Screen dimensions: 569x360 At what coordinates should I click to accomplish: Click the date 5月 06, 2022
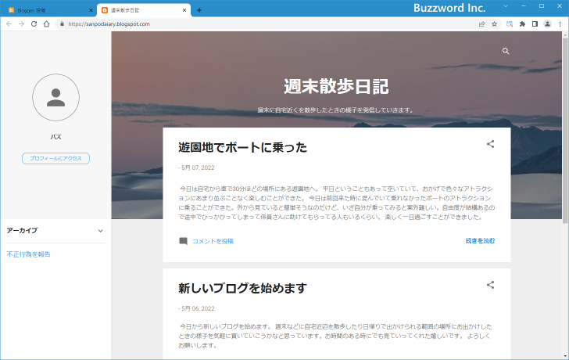coord(198,309)
